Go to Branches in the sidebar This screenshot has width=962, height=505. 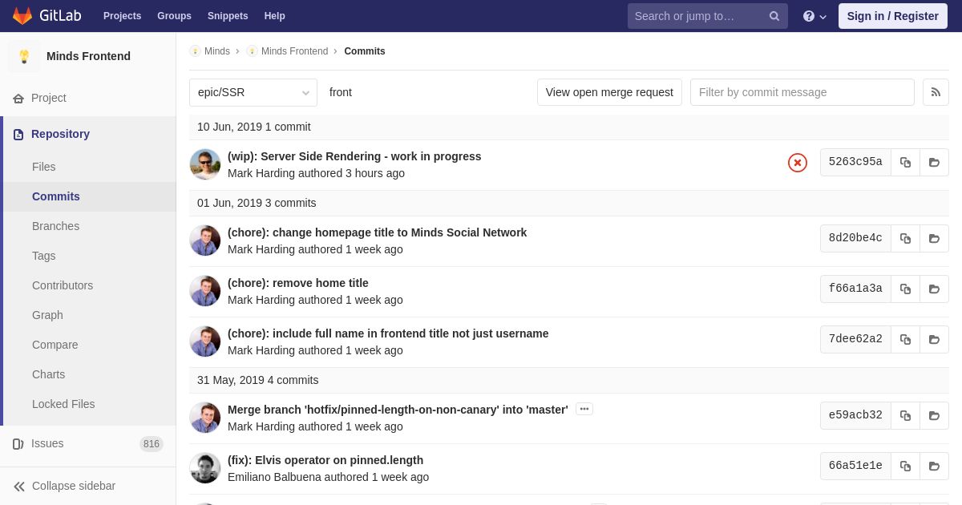(55, 226)
